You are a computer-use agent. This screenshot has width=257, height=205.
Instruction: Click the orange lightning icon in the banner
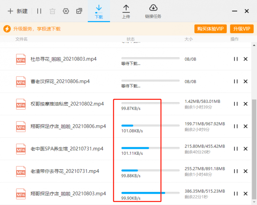[7, 29]
